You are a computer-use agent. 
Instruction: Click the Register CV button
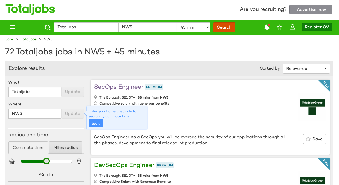(x=317, y=27)
